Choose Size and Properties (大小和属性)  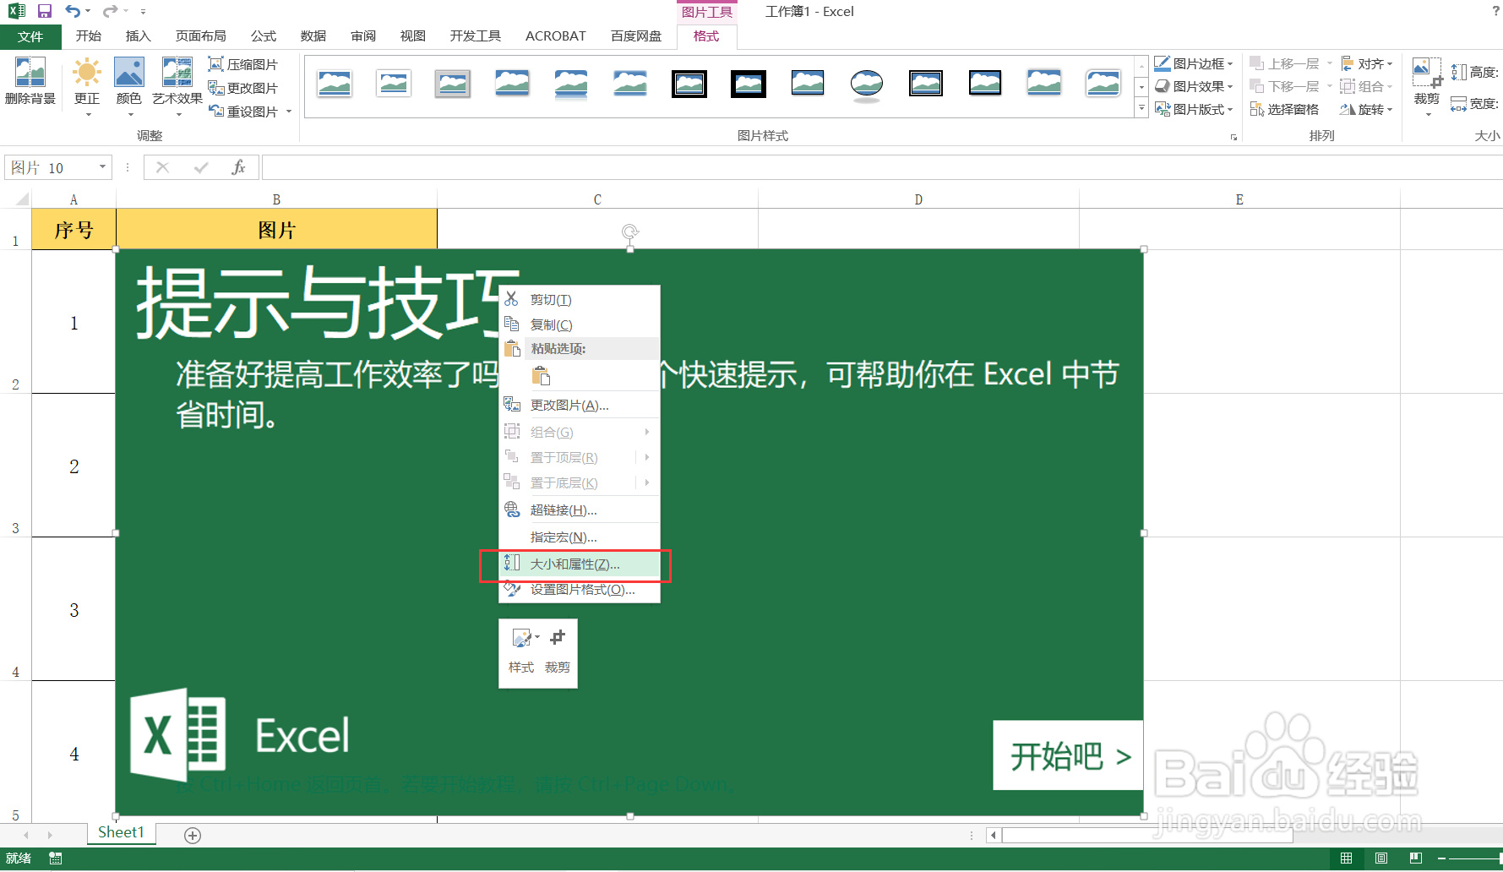(x=580, y=564)
